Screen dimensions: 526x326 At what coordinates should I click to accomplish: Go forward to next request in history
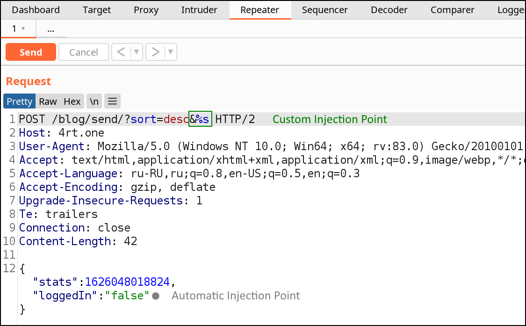[x=155, y=52]
